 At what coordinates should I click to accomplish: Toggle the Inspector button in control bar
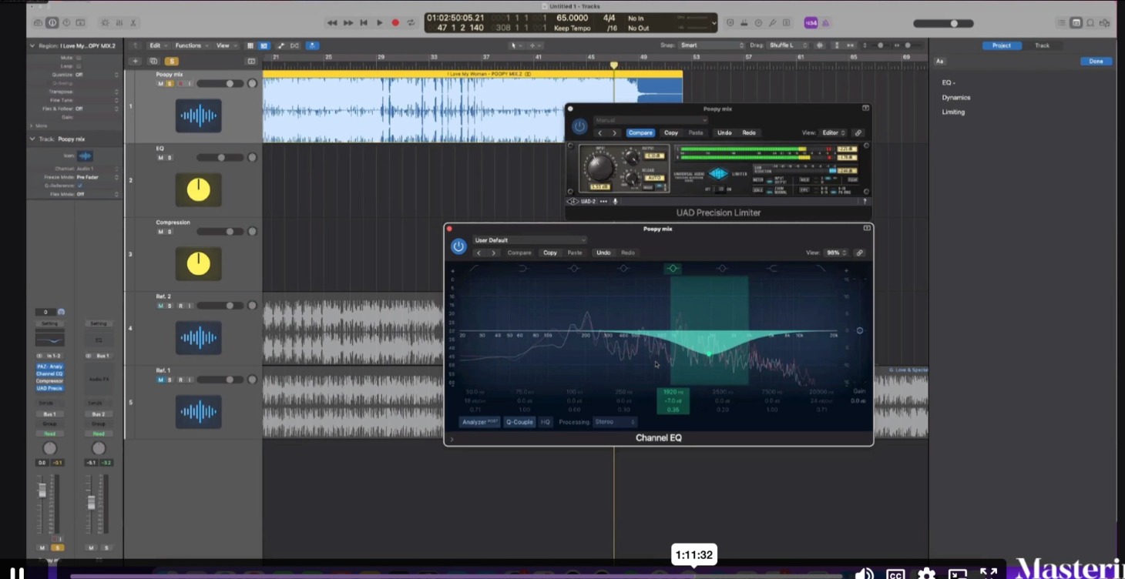(52, 23)
